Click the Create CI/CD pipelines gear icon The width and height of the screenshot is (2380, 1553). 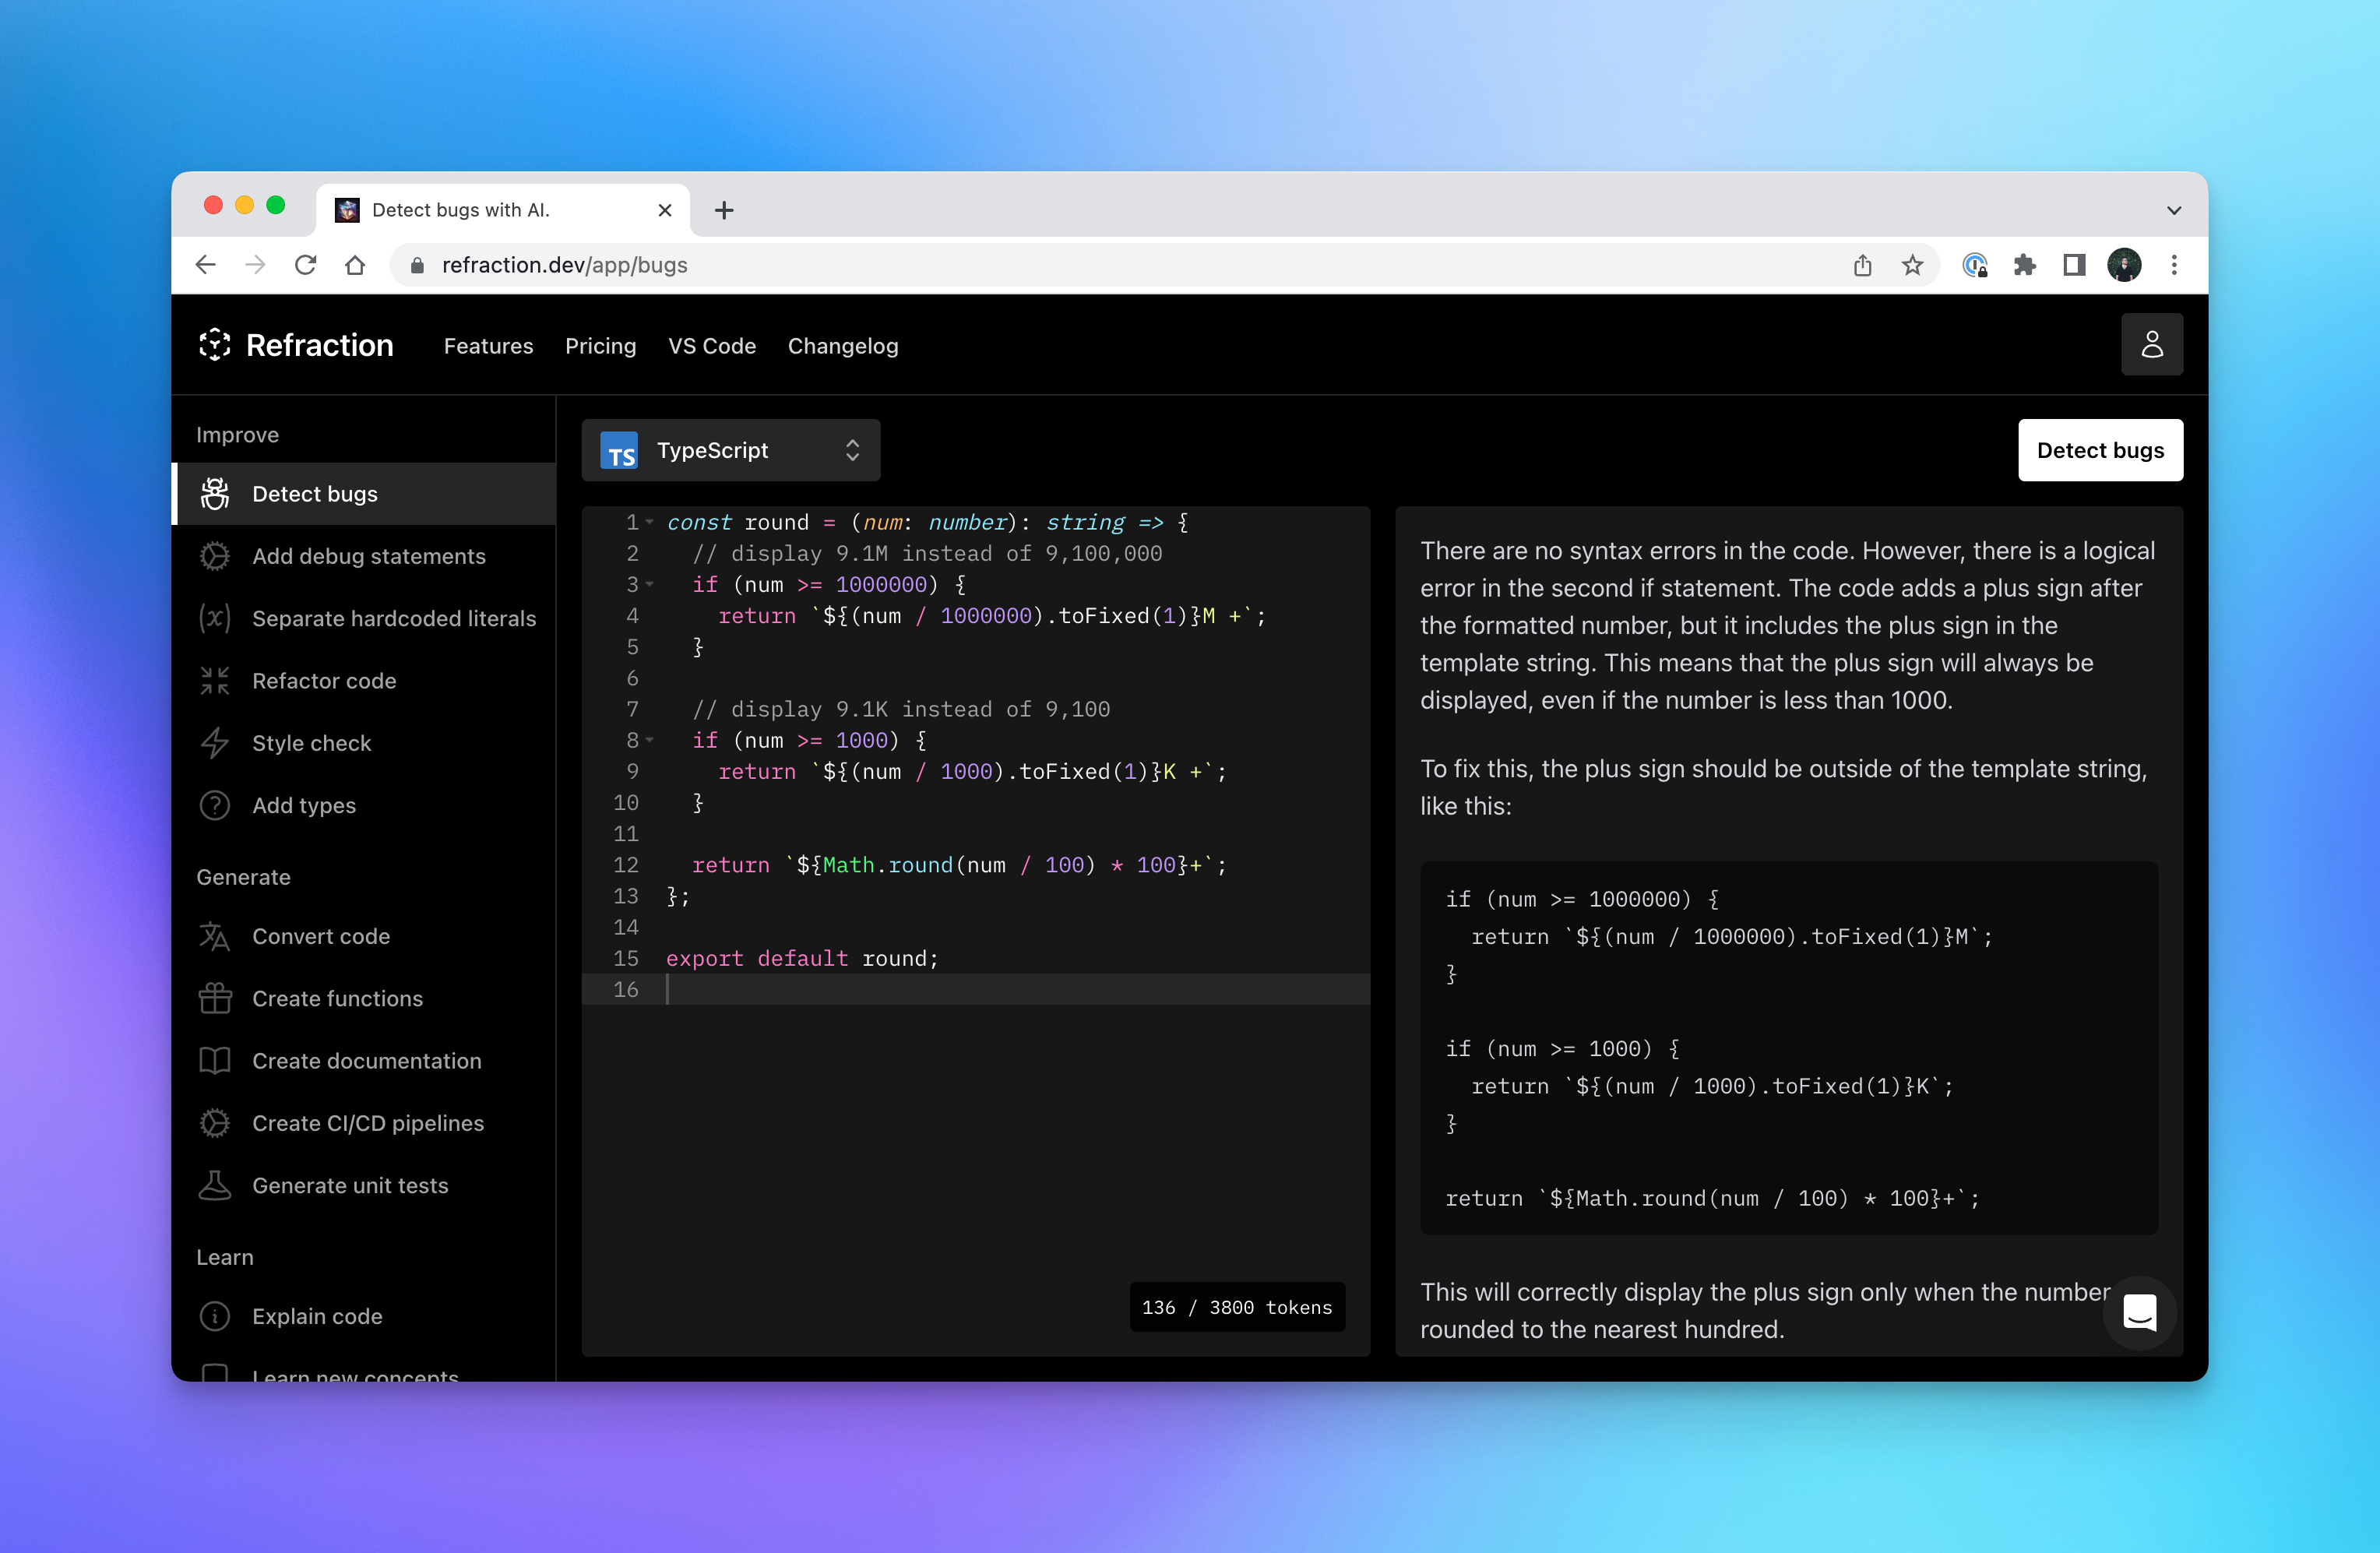215,1123
